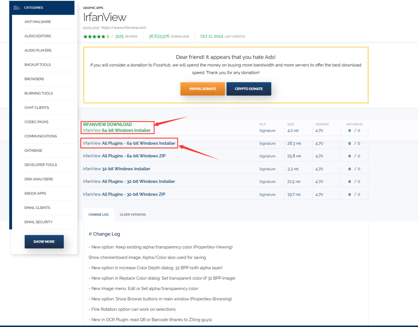Open the Communications category
This screenshot has height=327, width=418.
click(x=40, y=136)
